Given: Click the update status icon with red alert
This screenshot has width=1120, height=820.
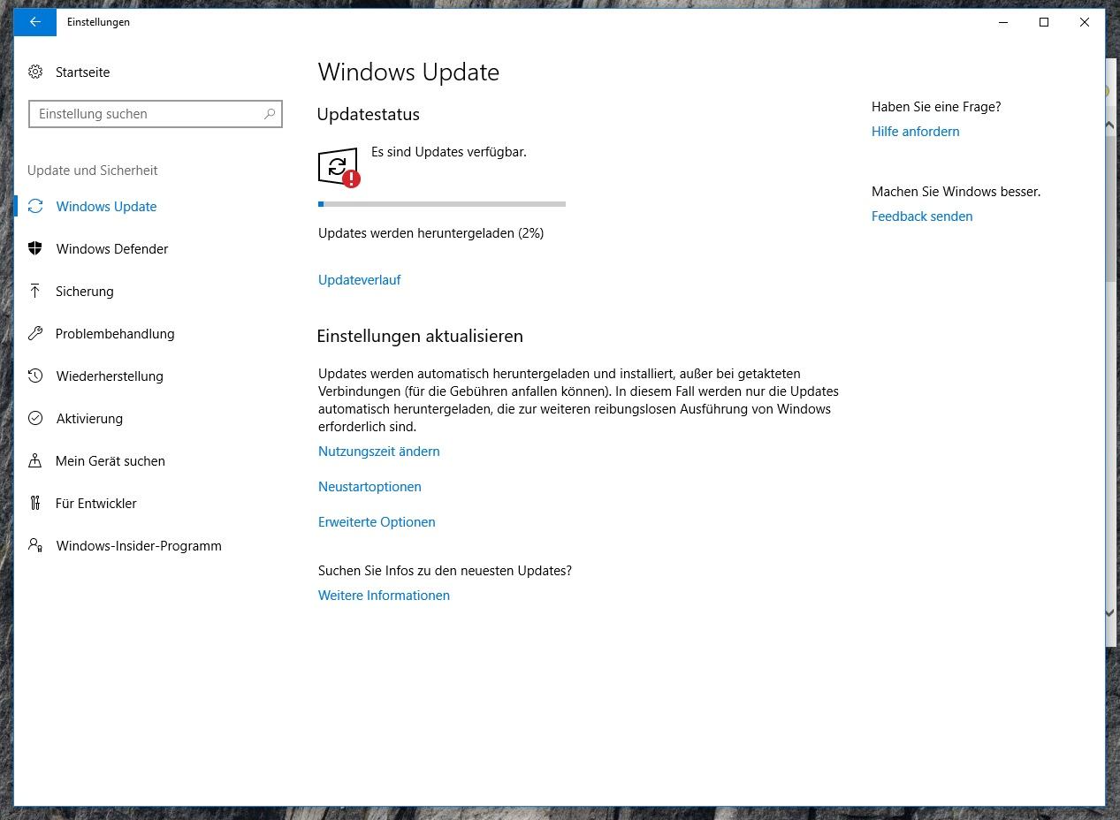Looking at the screenshot, I should pyautogui.click(x=339, y=167).
